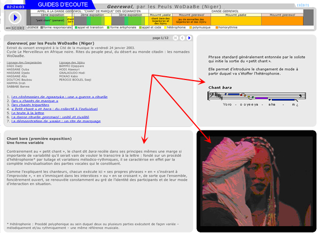Jump to gray responsorial segment of 3ème exposition
This screenshot has height=233, width=323.
[118, 21]
